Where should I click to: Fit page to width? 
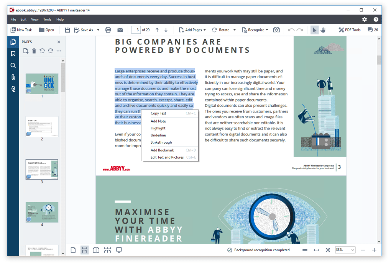(316, 250)
